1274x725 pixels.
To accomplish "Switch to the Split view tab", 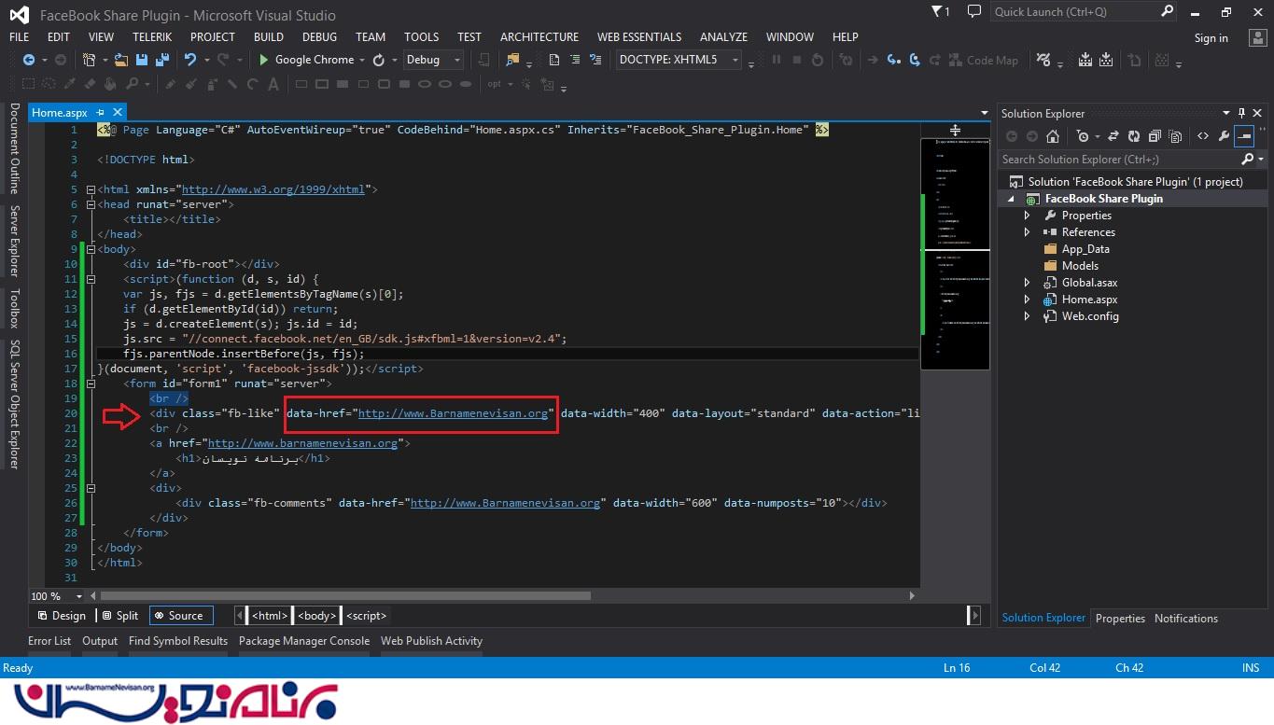I will [x=120, y=616].
